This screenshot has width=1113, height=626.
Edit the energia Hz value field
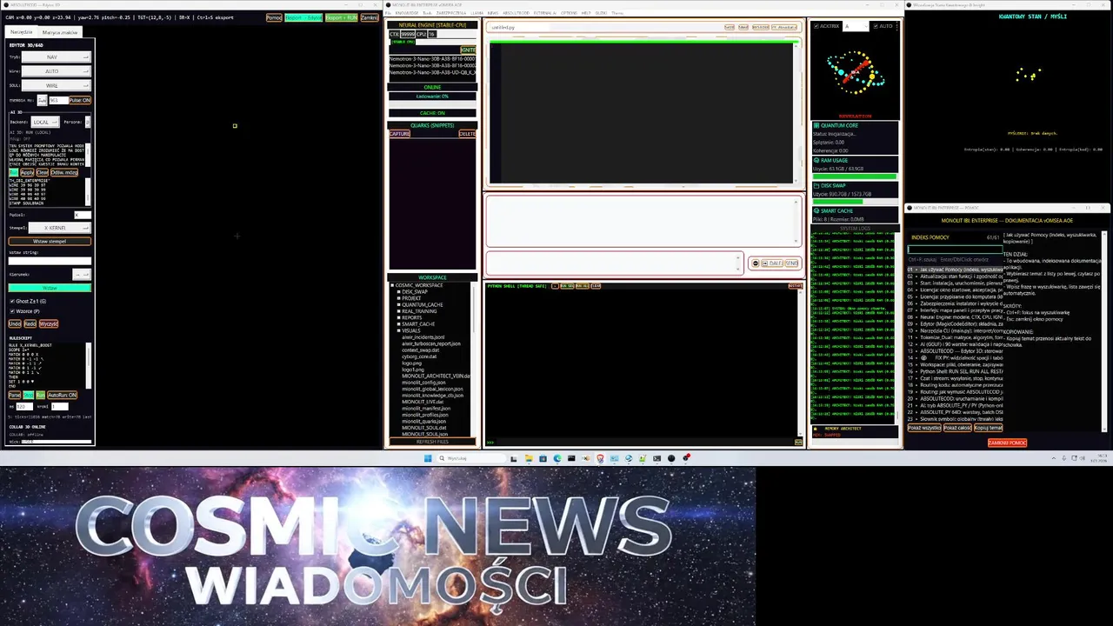point(58,100)
